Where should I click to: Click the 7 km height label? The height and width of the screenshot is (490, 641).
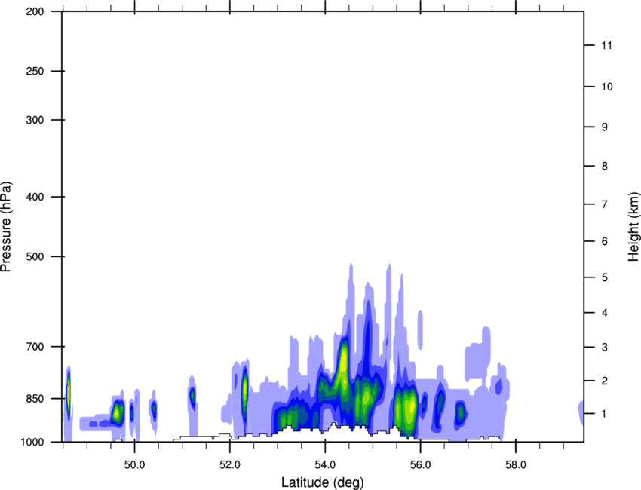605,204
